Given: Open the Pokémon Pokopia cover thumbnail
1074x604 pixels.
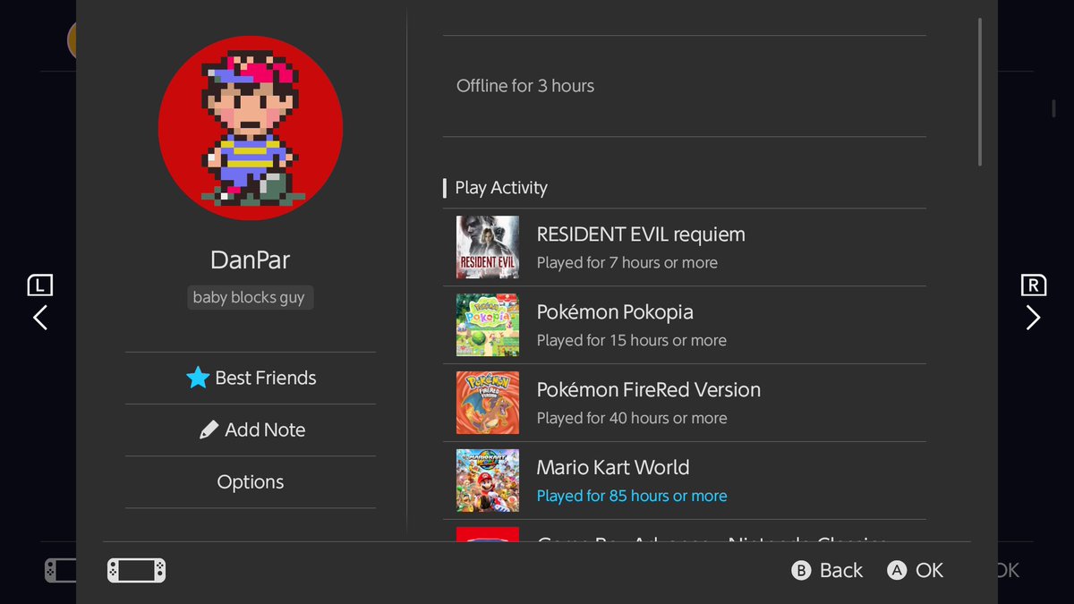Looking at the screenshot, I should click(x=488, y=325).
